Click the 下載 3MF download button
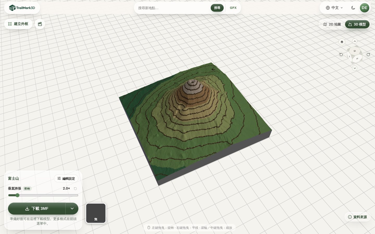 point(37,209)
